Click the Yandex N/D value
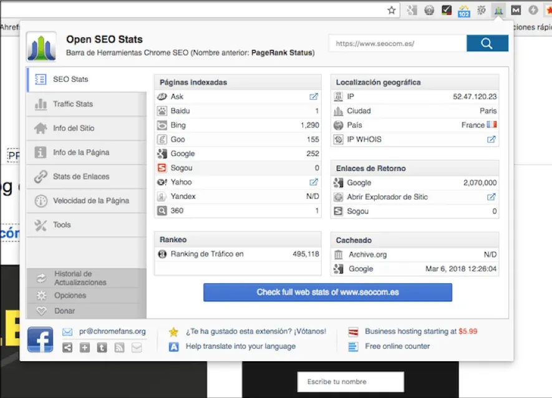This screenshot has width=552, height=398. coord(312,197)
